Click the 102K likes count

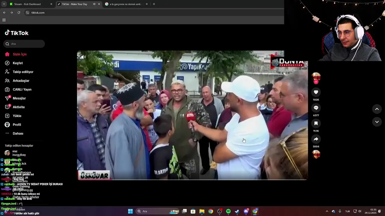(x=316, y=100)
